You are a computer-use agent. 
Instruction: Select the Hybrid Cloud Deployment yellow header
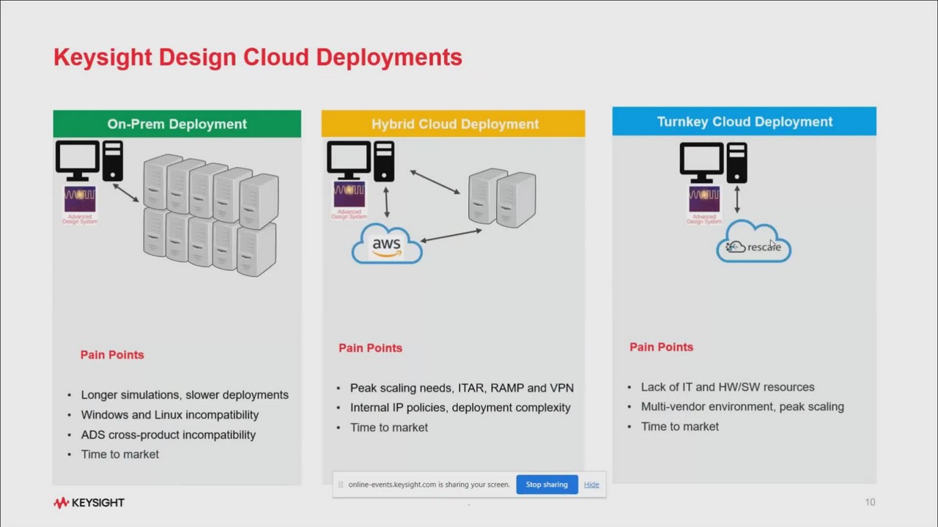tap(454, 124)
